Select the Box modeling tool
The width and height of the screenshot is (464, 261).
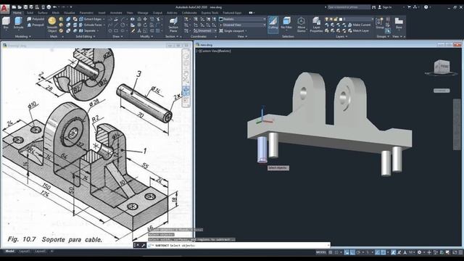pos(6,23)
